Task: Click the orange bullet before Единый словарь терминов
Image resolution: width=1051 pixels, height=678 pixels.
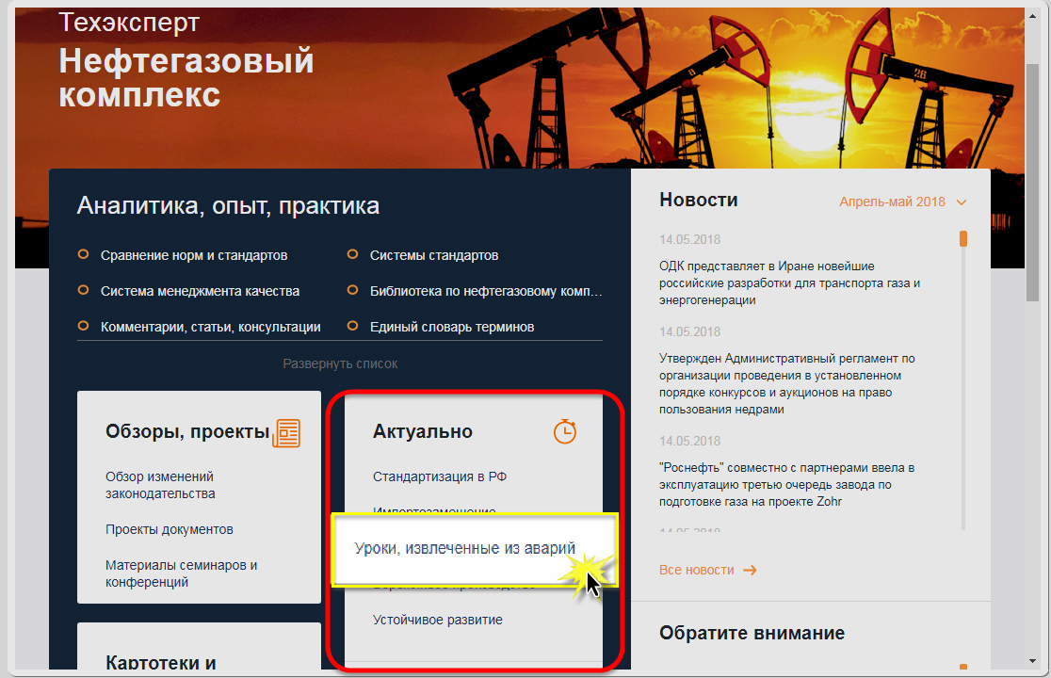Action: click(352, 327)
